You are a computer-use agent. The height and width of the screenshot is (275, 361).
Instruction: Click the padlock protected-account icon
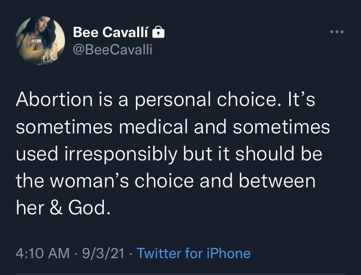159,32
